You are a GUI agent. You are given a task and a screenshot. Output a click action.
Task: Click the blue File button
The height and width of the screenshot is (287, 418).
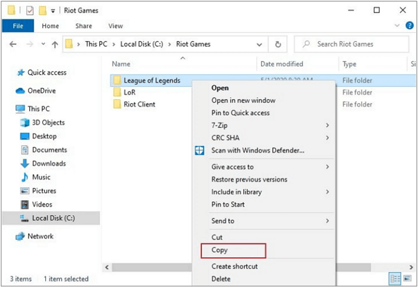18,26
